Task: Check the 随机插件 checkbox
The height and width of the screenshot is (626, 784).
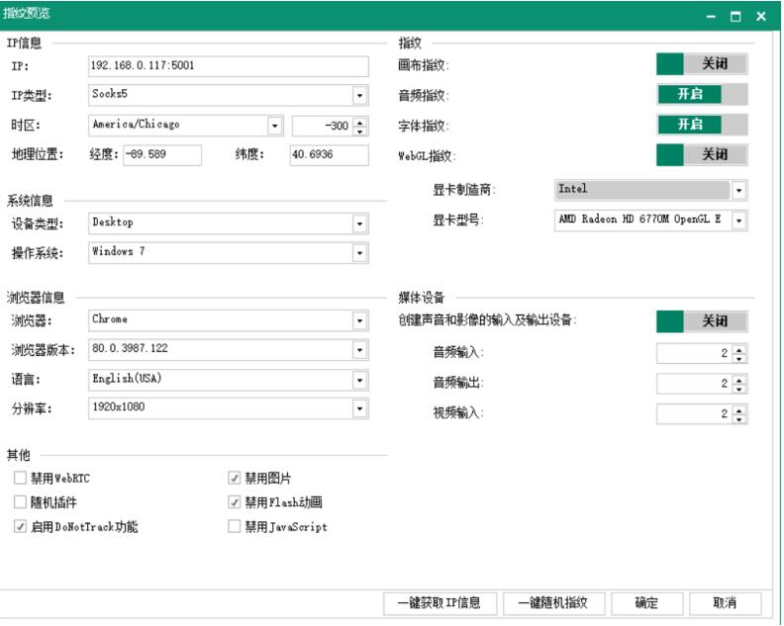Action: point(20,501)
